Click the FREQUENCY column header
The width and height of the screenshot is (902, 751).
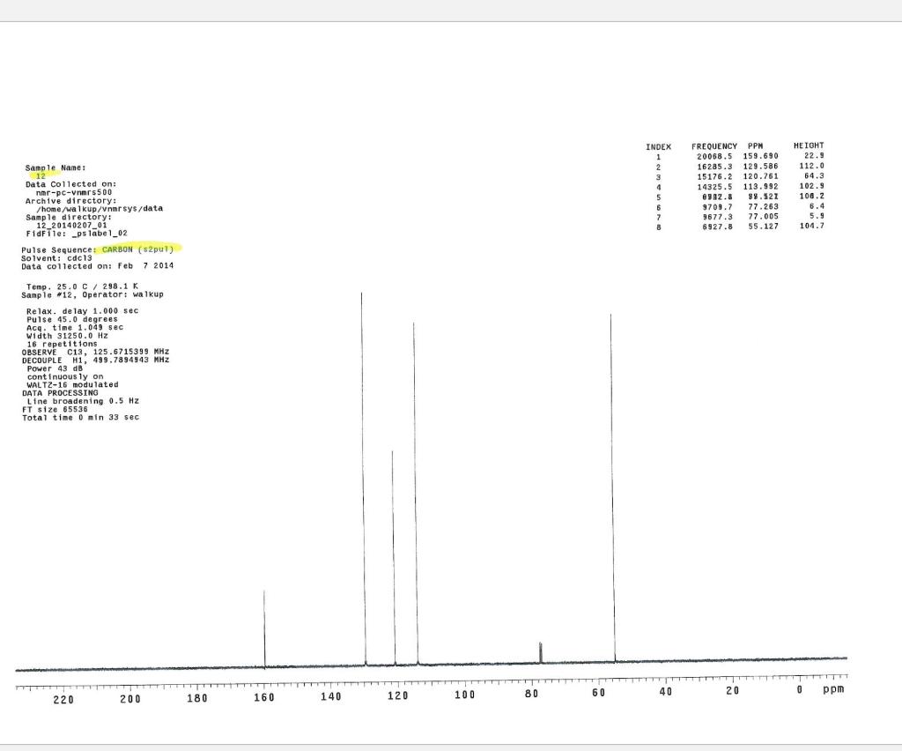tap(714, 145)
